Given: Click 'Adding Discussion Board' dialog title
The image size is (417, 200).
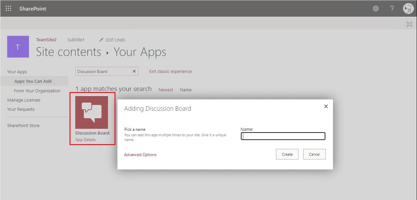Looking at the screenshot, I should point(158,109).
